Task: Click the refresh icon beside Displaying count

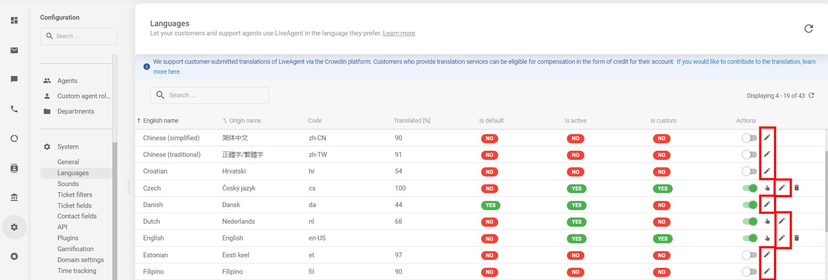Action: coord(811,95)
